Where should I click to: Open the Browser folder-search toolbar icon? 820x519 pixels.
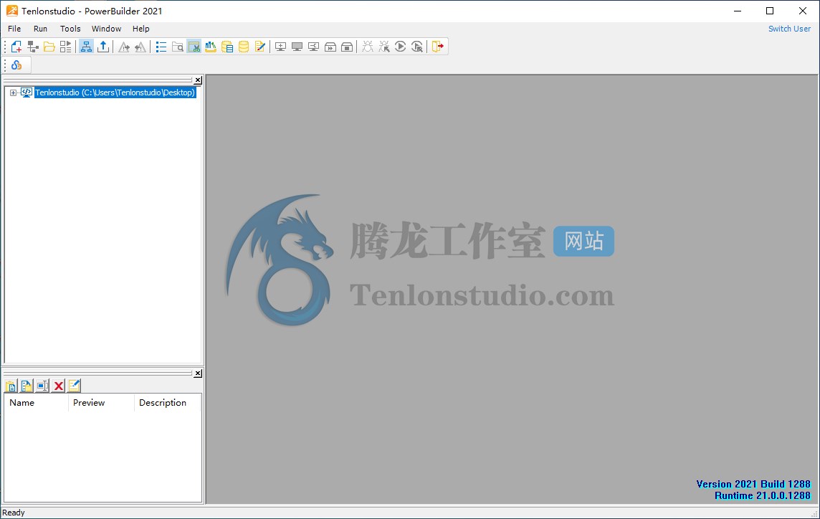click(178, 47)
